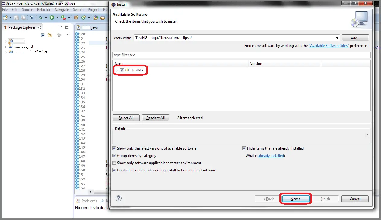Screen dimensions: 381x220
Task: Open the already installed link
Action: 271,156
